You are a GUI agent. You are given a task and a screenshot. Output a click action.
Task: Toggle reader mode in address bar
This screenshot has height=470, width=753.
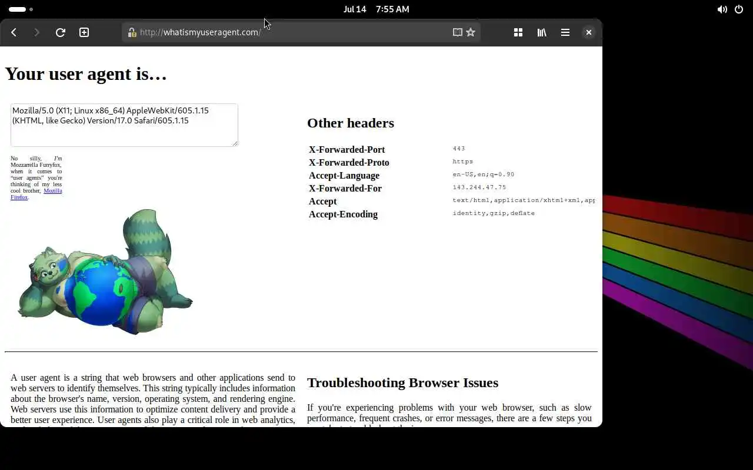[457, 32]
